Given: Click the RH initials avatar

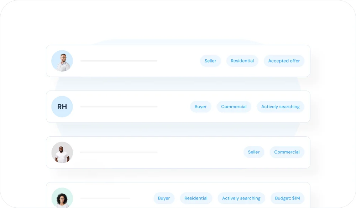Looking at the screenshot, I should pos(62,106).
